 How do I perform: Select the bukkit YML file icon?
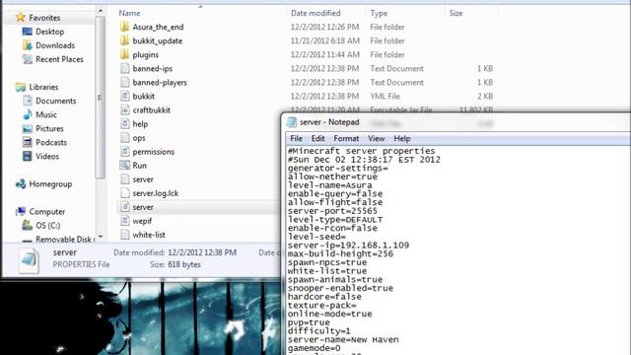tap(125, 97)
